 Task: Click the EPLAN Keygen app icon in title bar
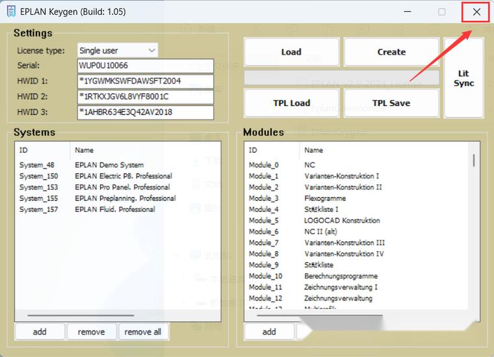[x=11, y=12]
